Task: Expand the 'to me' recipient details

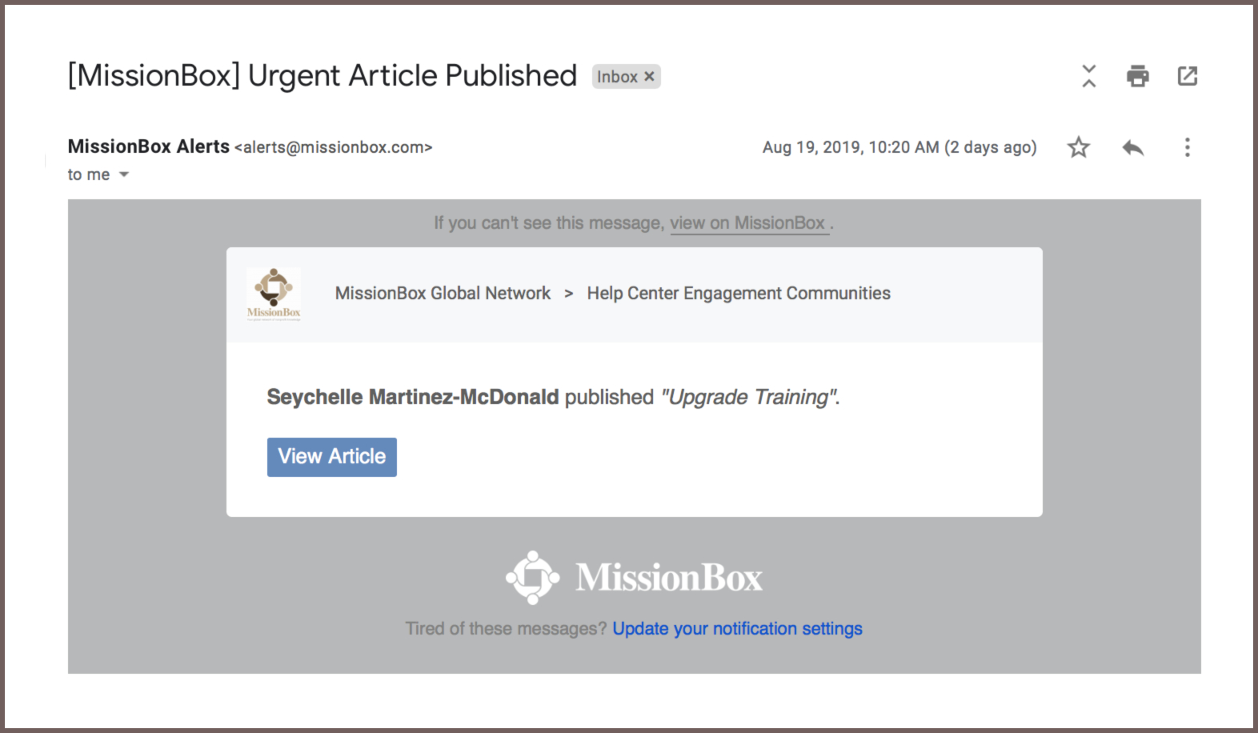Action: [x=124, y=174]
